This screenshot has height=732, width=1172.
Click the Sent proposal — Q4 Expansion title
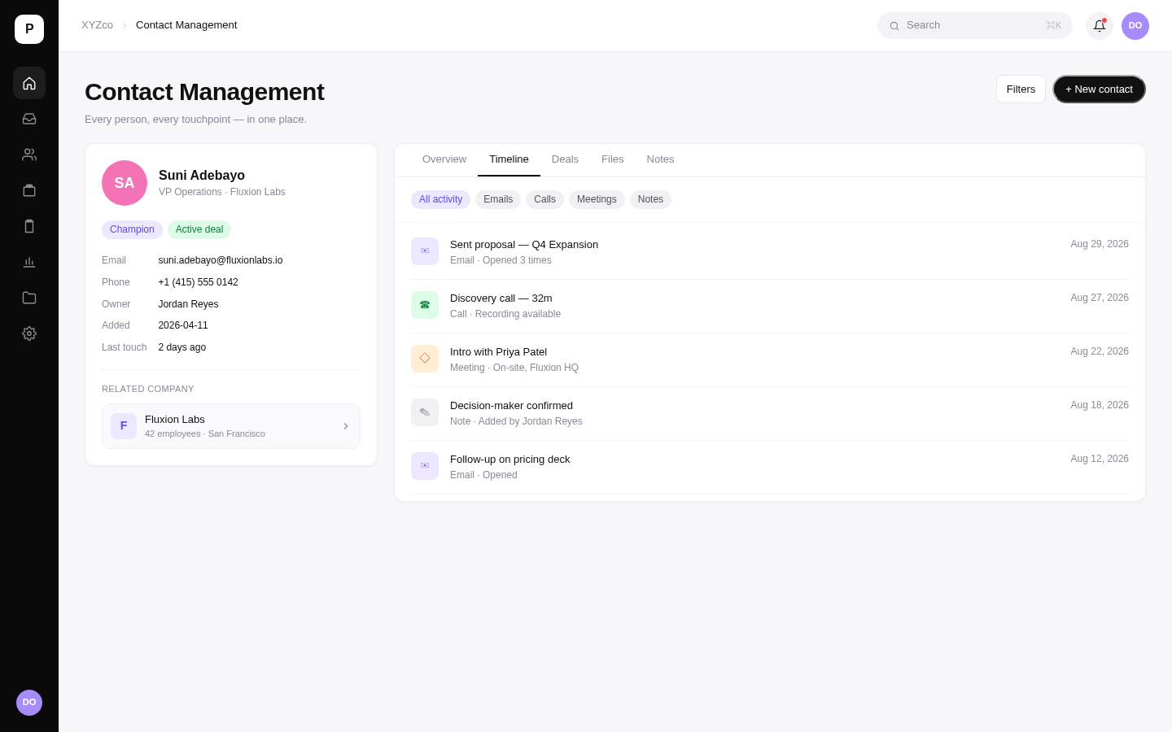524,245
